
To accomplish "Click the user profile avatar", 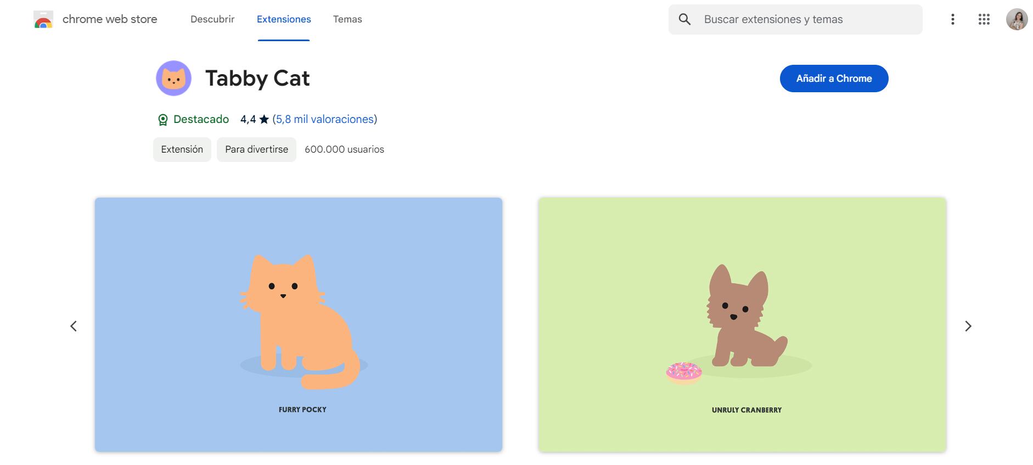I will point(1017,19).
